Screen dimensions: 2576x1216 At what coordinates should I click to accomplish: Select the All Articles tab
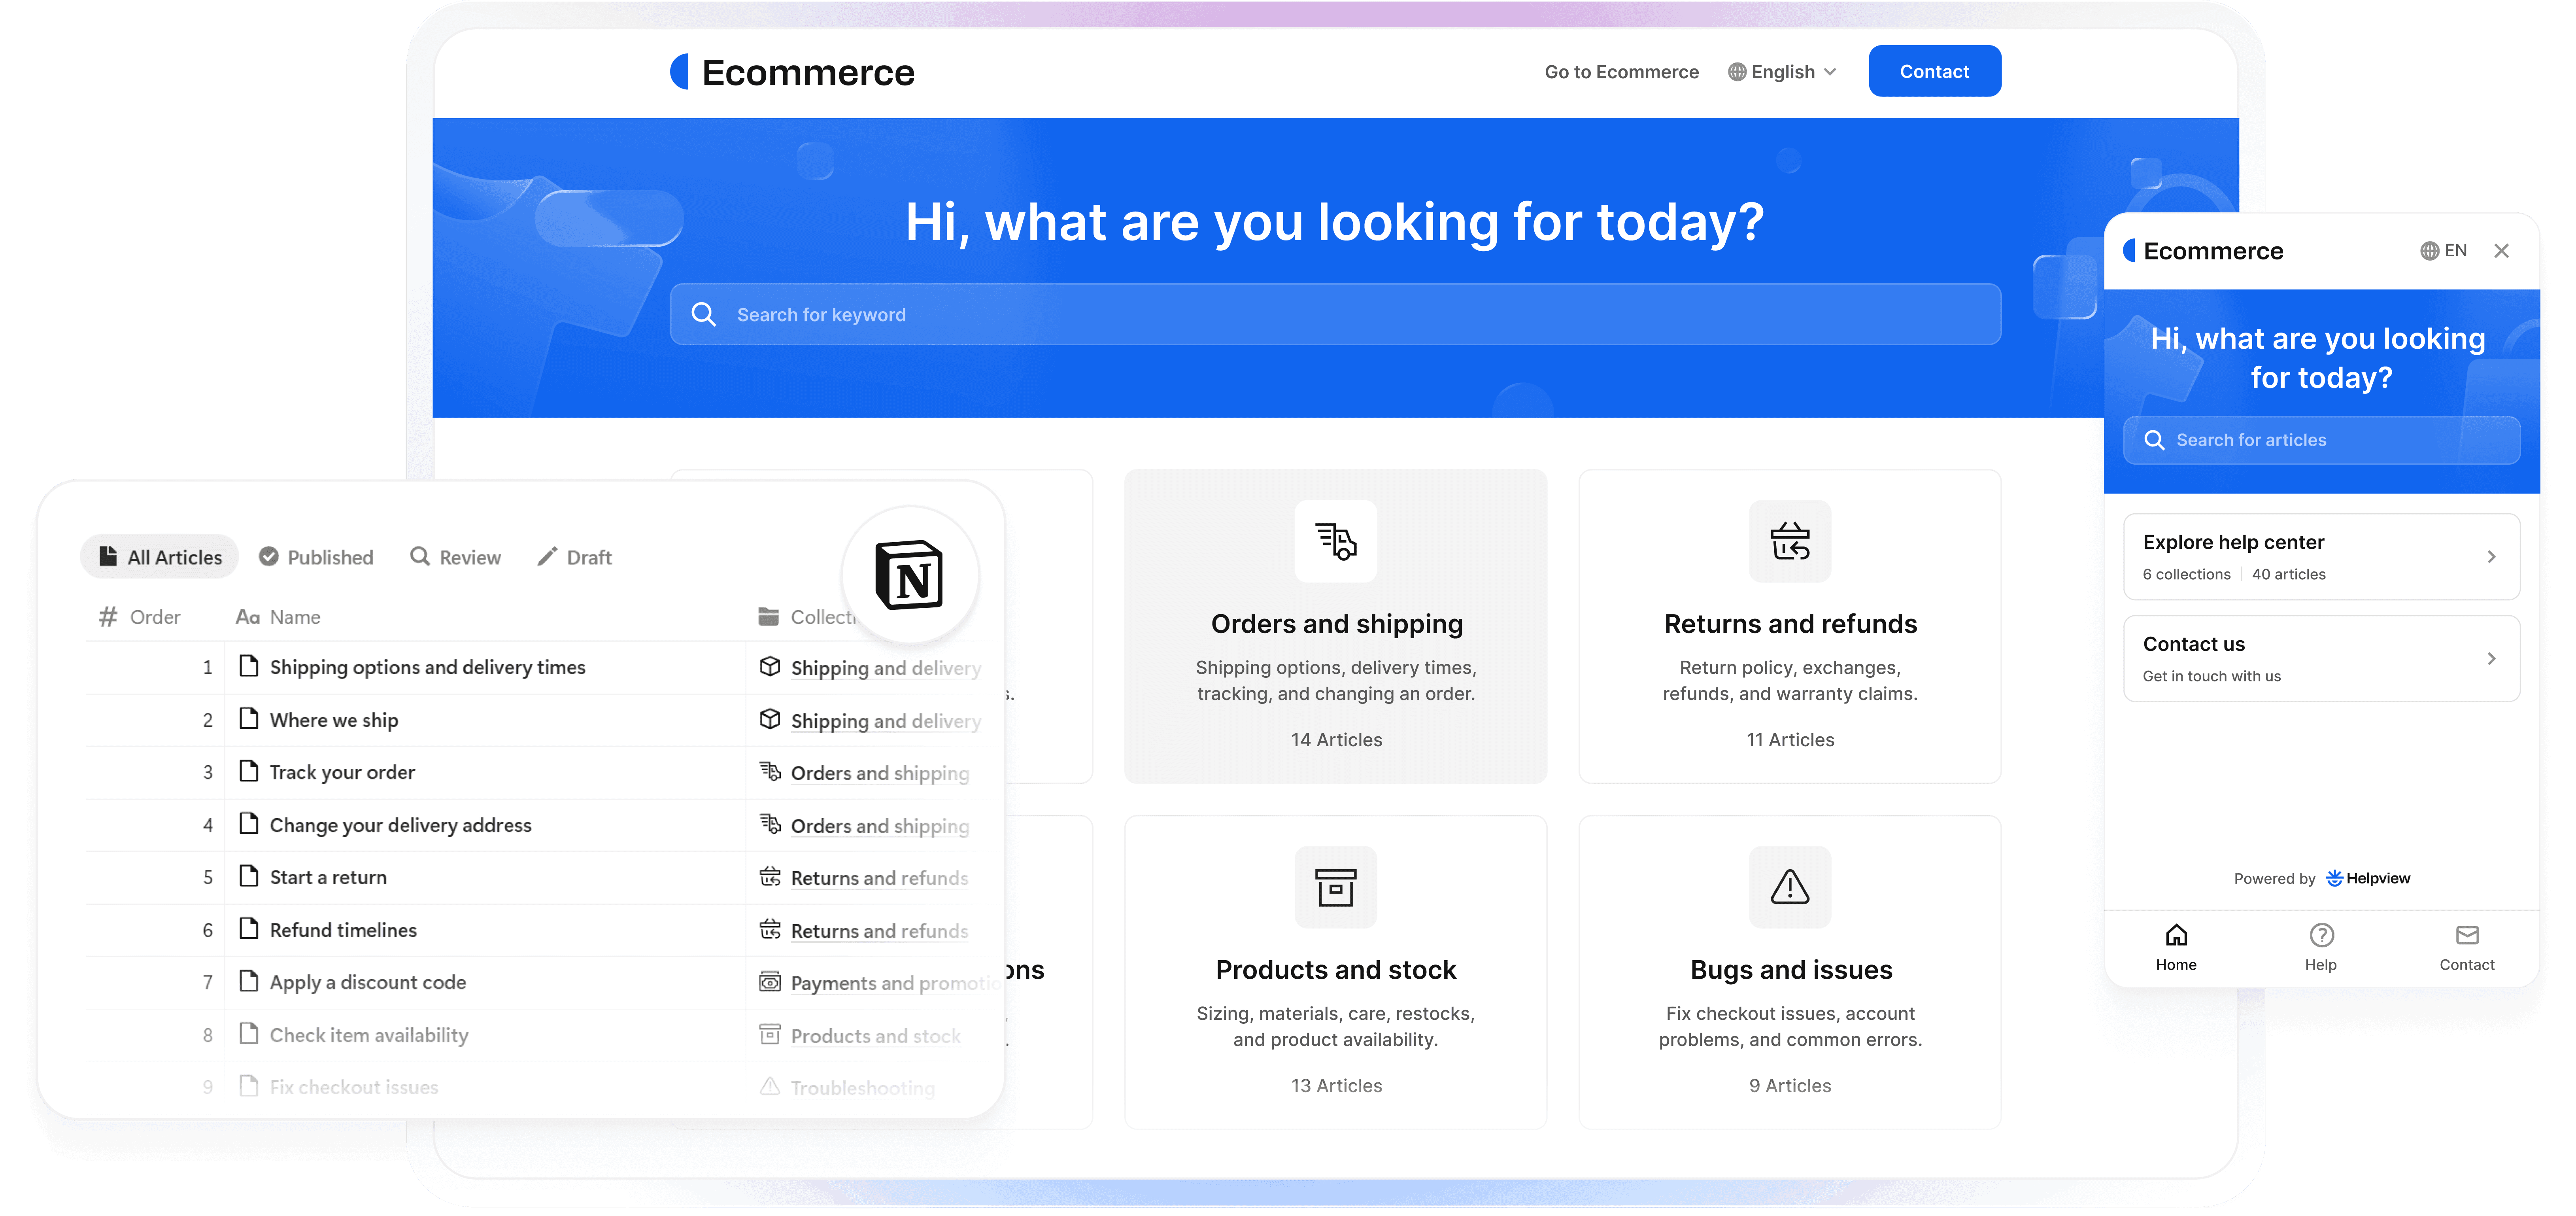point(160,557)
